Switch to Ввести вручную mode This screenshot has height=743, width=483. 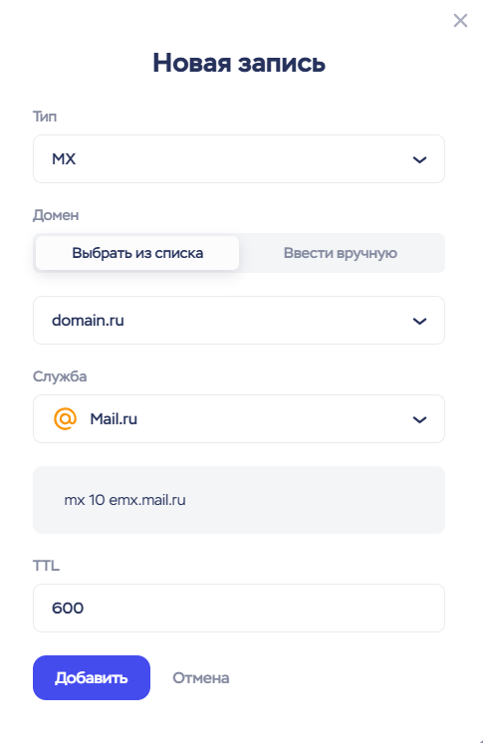click(x=341, y=253)
